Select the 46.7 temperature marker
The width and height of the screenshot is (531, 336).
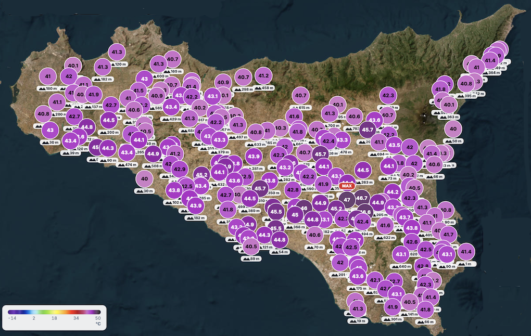point(362,198)
